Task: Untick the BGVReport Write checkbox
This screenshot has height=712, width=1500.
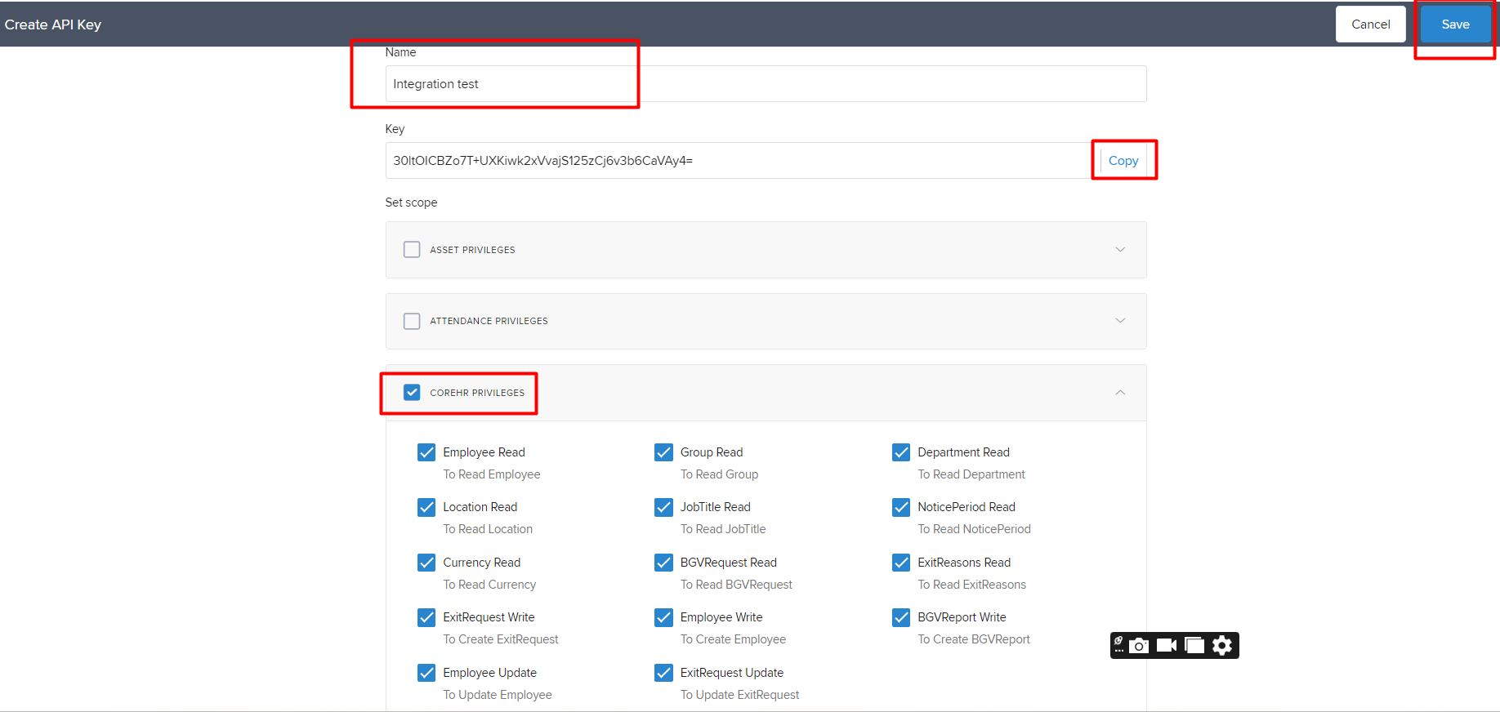Action: (x=901, y=617)
